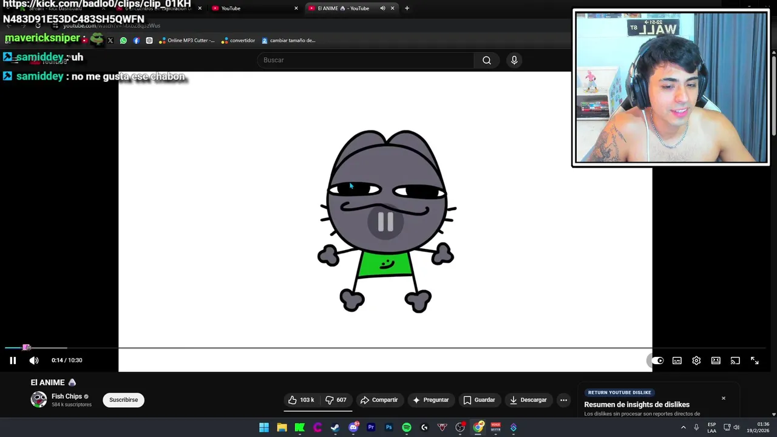
Task: Open the more actions three-dot menu
Action: [563, 400]
